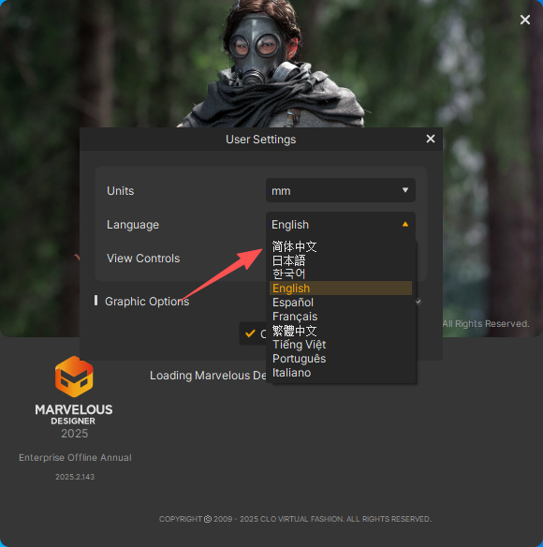This screenshot has height=547, width=543.
Task: Open the Units dropdown showing mm
Action: (341, 190)
